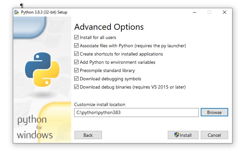Close the Python Setup window
This screenshot has width=242, height=152.
pyautogui.click(x=225, y=12)
